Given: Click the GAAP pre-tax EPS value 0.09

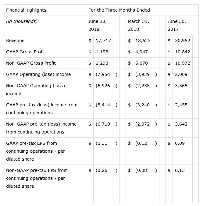Looking at the screenshot, I should pyautogui.click(x=180, y=143).
